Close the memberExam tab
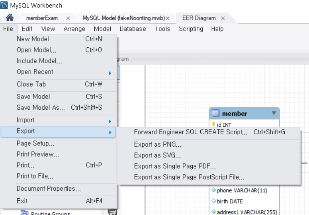This screenshot has height=215, width=309. [x=68, y=19]
